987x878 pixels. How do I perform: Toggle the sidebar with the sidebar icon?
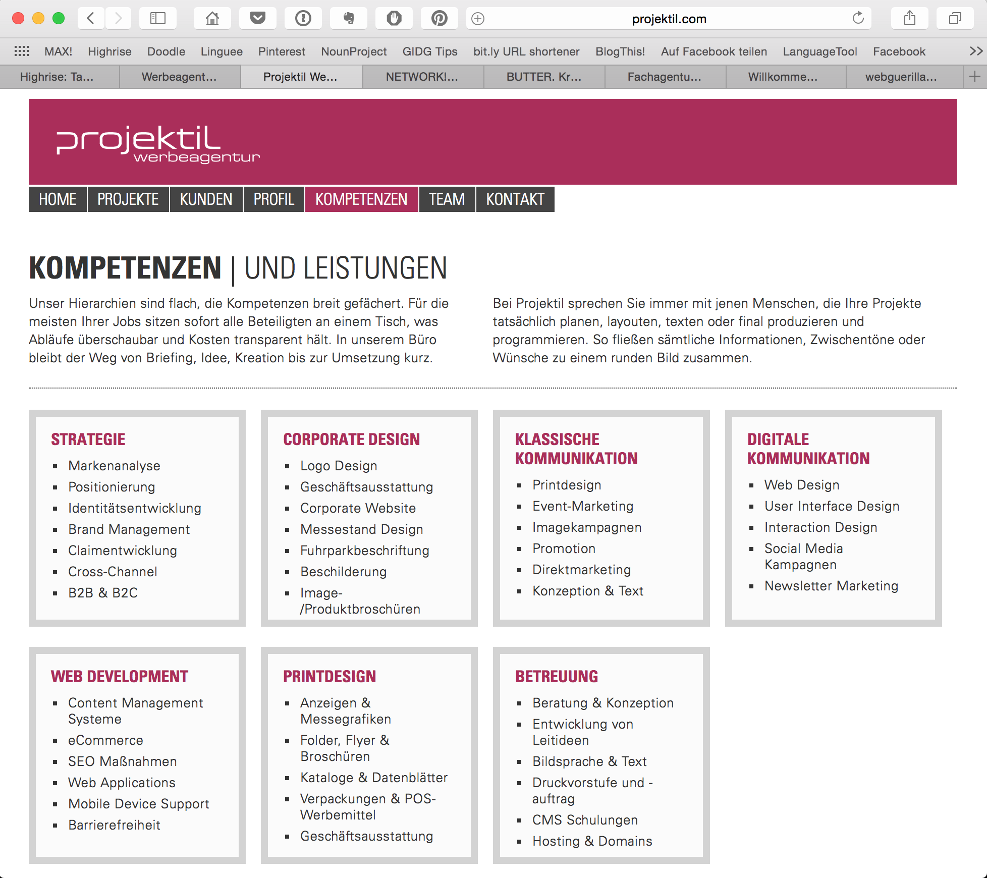coord(158,19)
